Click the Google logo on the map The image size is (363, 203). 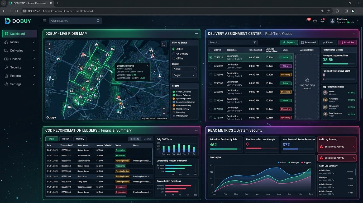click(51, 118)
